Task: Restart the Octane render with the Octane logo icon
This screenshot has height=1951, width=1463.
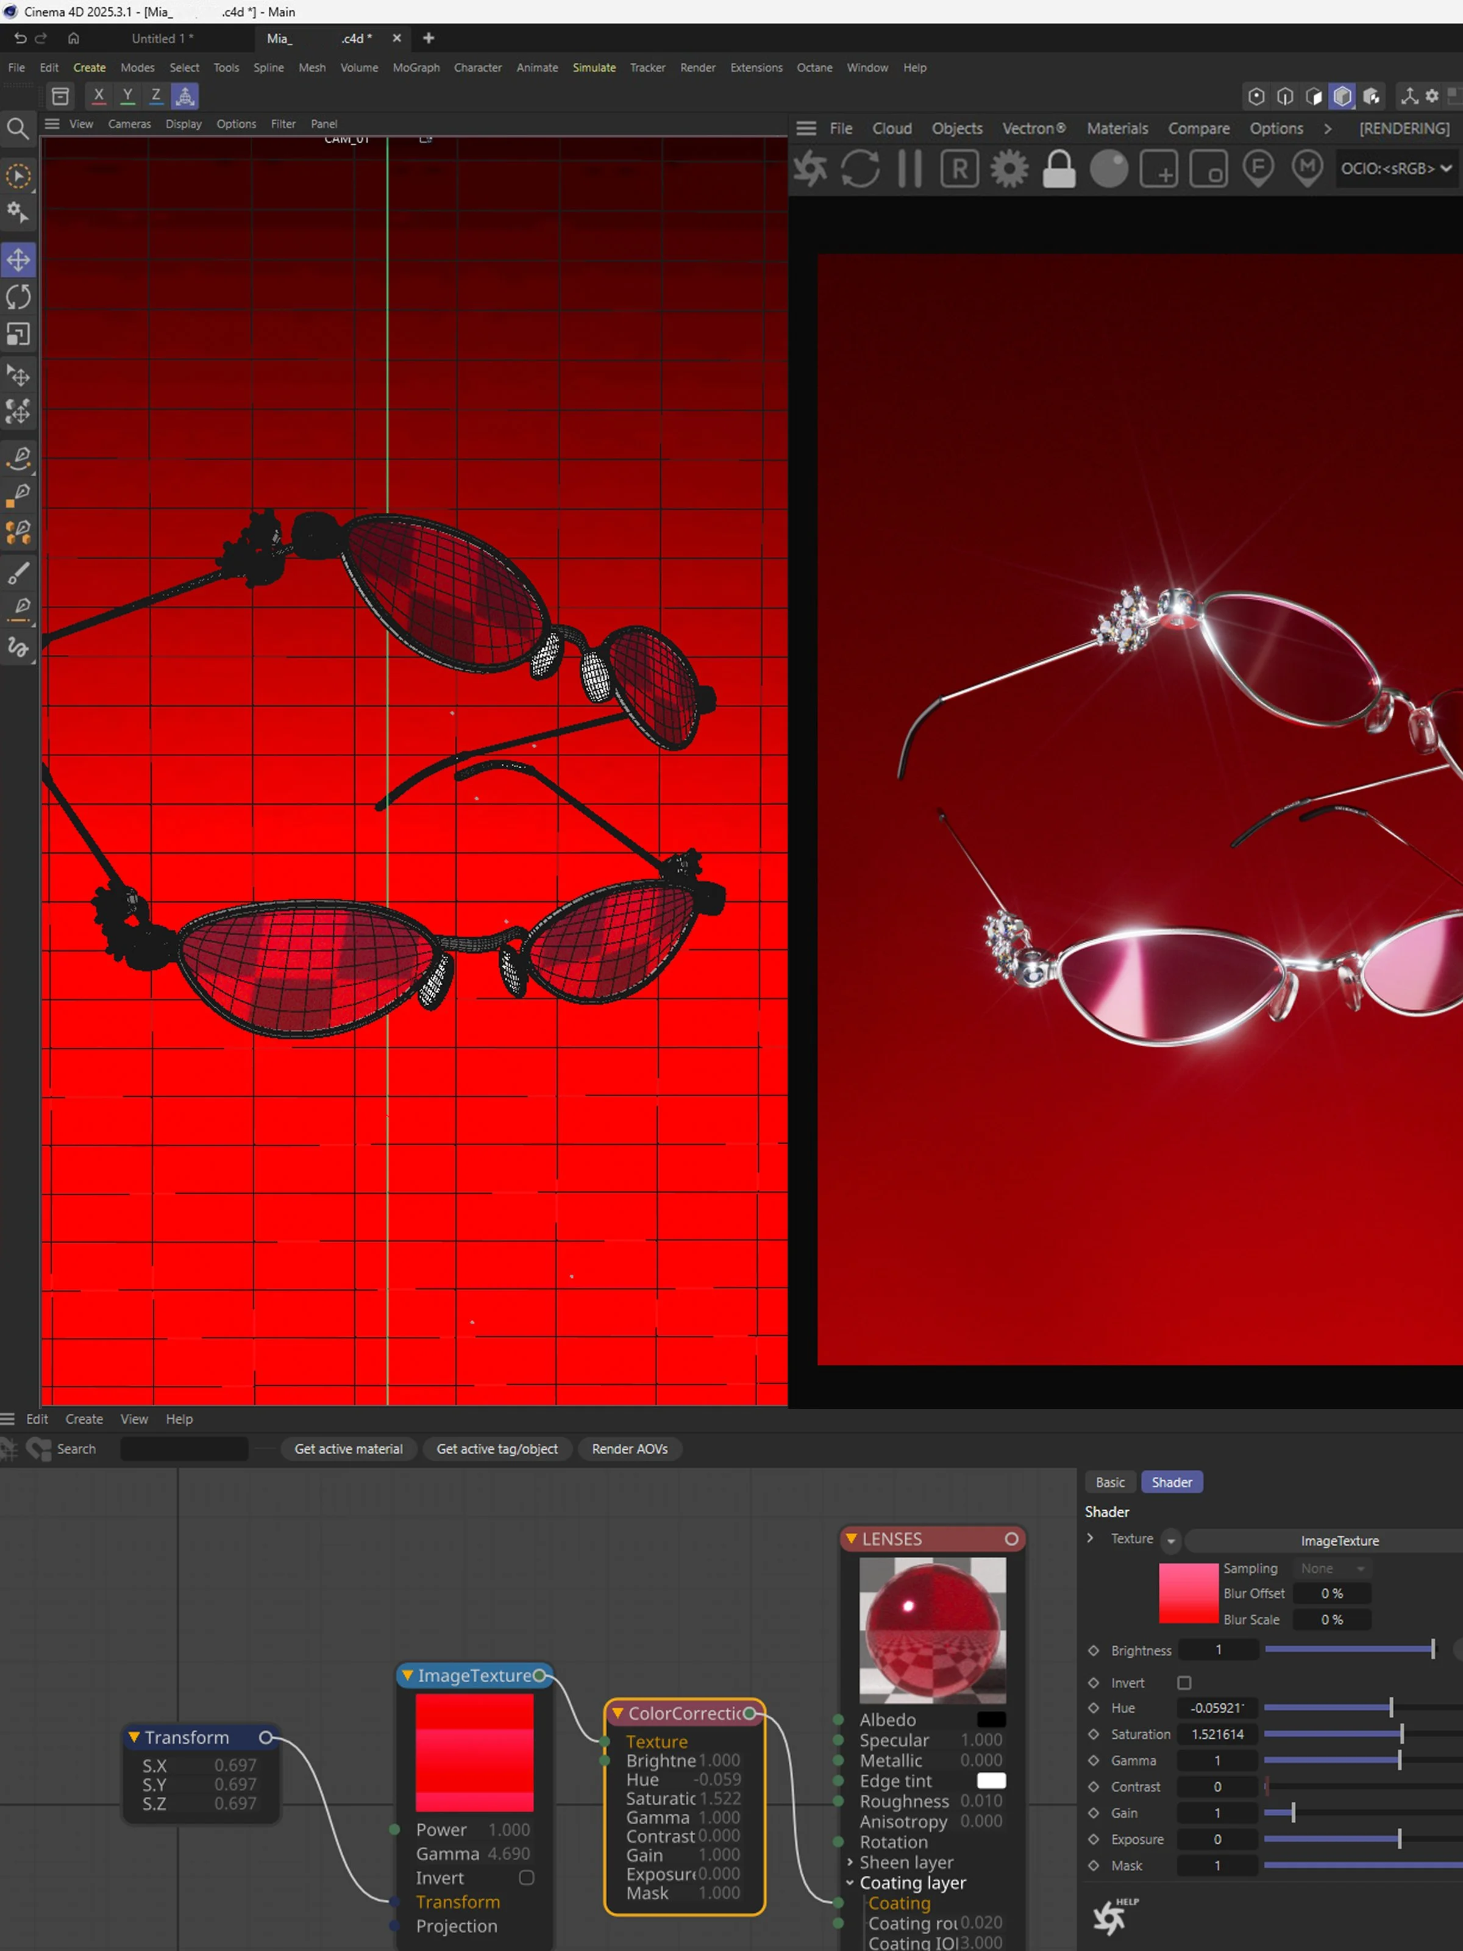Action: pyautogui.click(x=809, y=168)
